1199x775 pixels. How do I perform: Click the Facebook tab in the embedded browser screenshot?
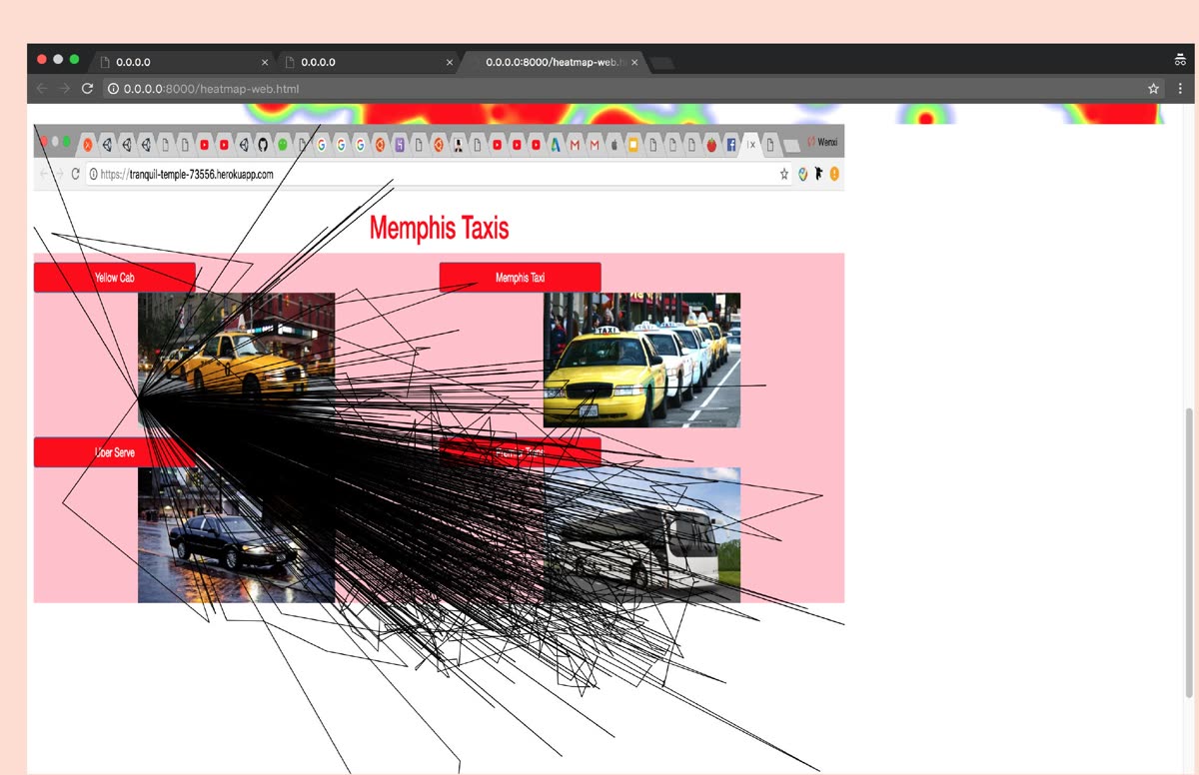click(731, 145)
